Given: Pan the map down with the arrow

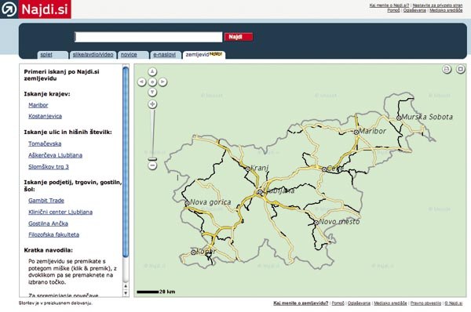Looking at the screenshot, I should (x=152, y=92).
